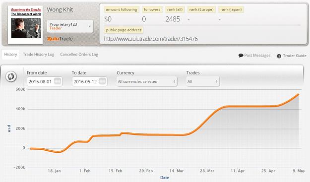The width and height of the screenshot is (310, 182).
Task: Click the 200k axis label
Action: pos(20,128)
